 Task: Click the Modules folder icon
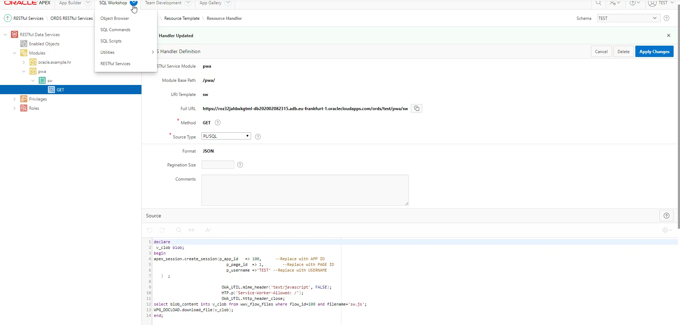tap(24, 53)
